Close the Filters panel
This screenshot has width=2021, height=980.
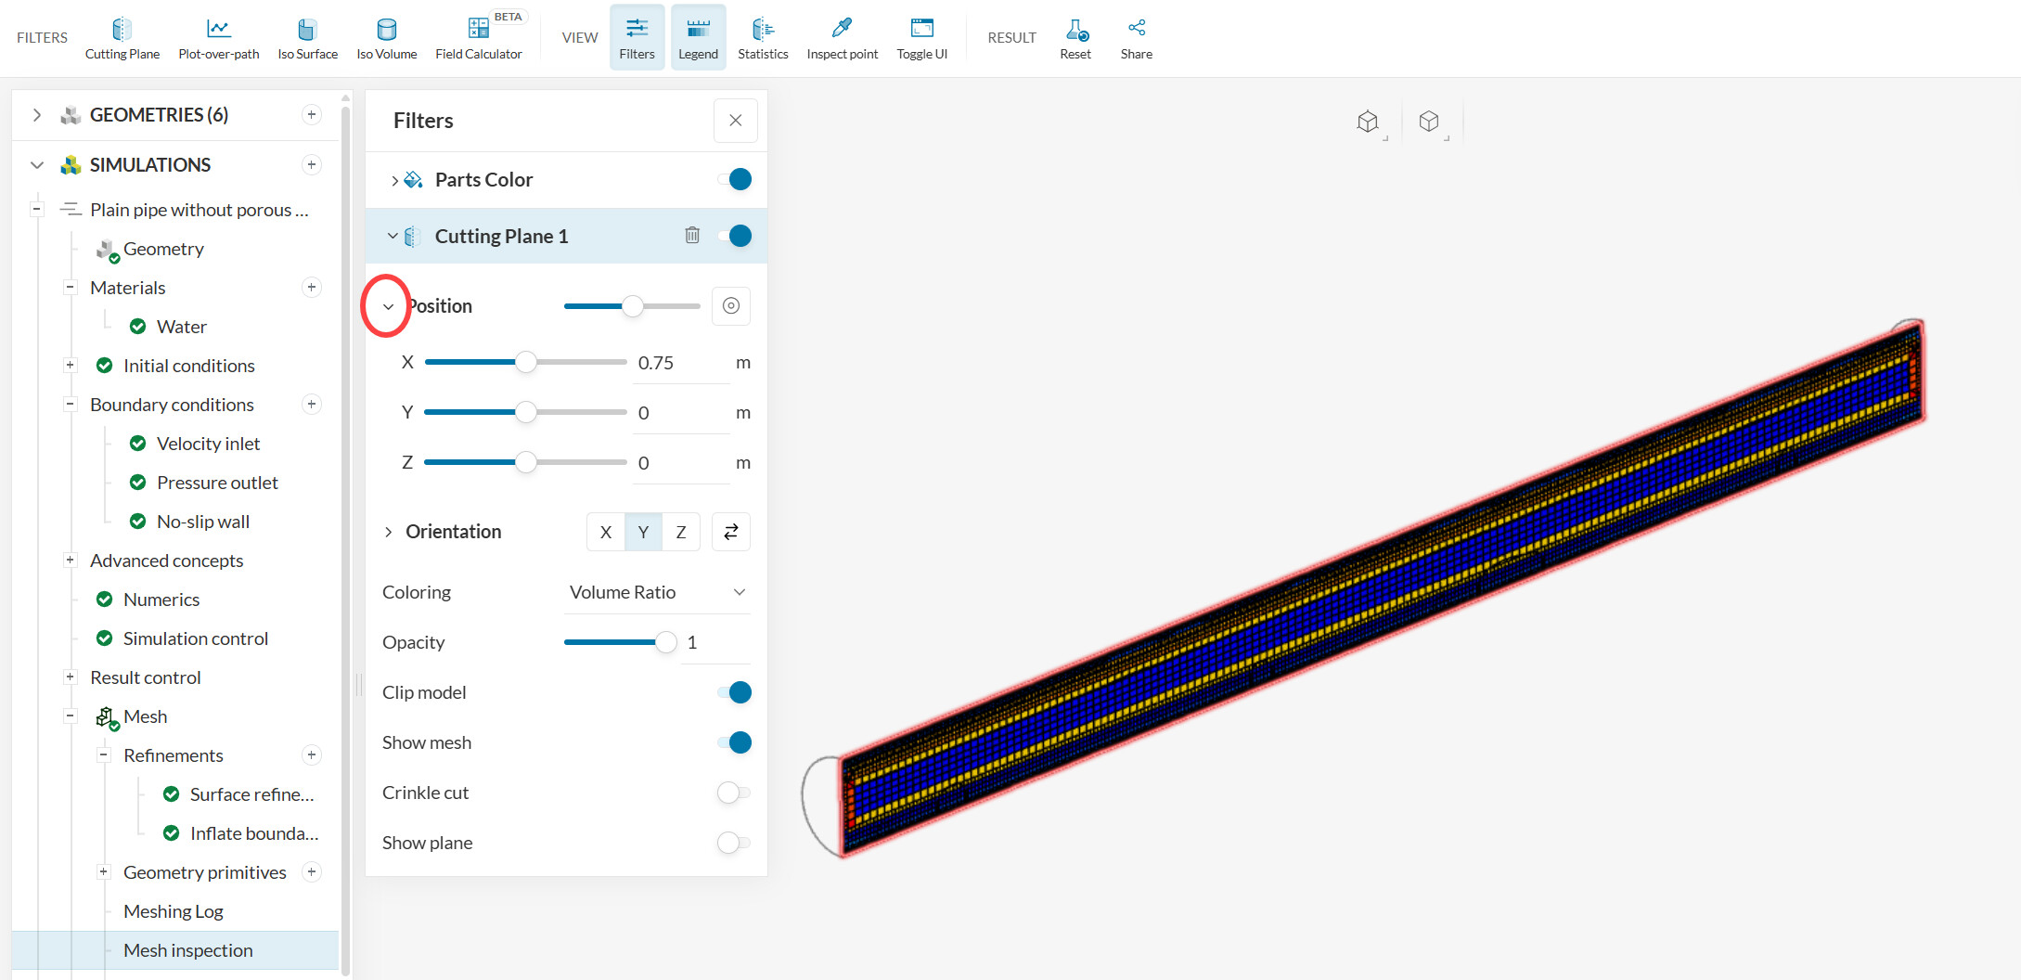click(x=735, y=121)
